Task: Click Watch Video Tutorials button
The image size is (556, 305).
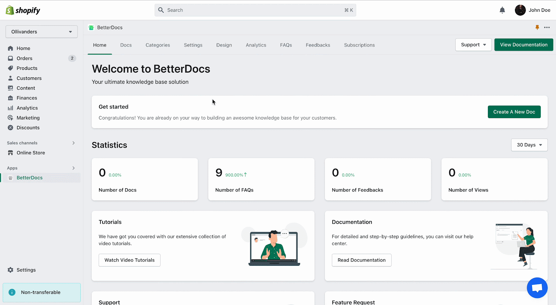Action: tap(130, 260)
